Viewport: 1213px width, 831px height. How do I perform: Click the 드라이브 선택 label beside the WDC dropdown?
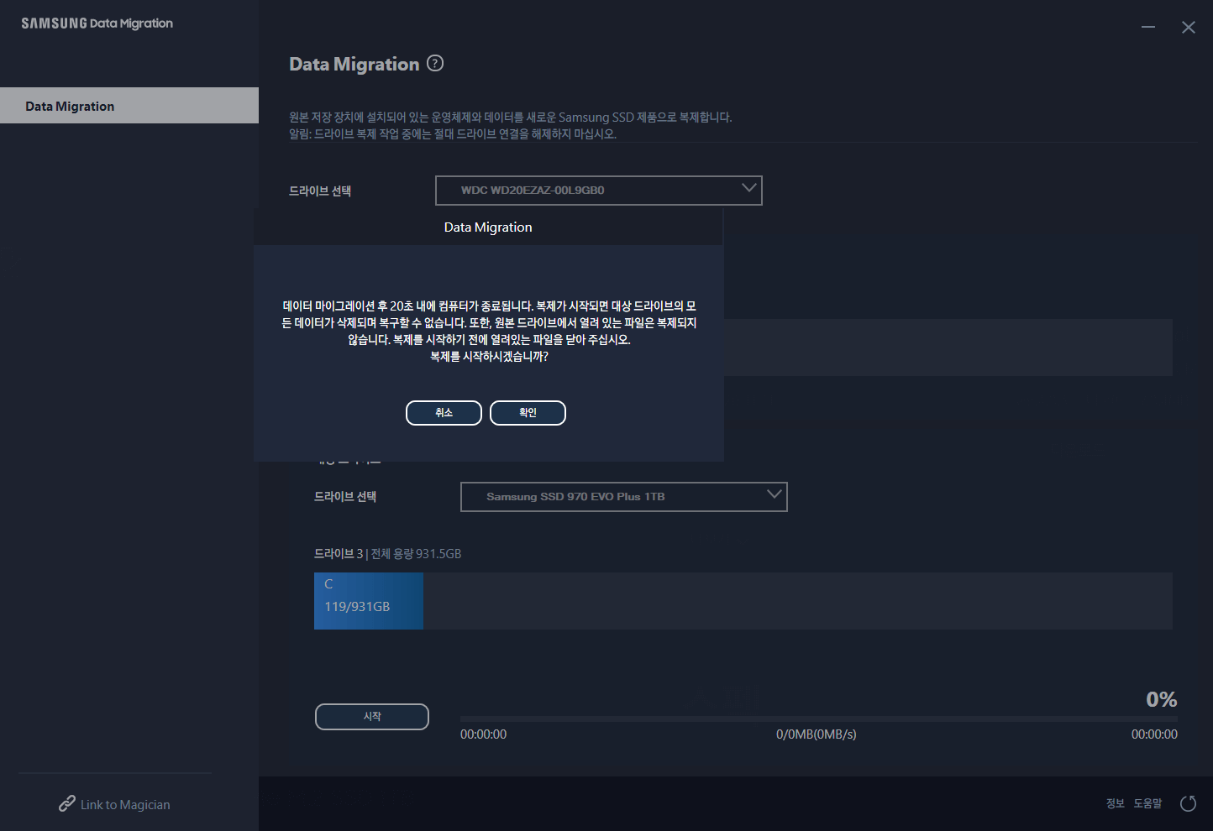[x=320, y=191]
